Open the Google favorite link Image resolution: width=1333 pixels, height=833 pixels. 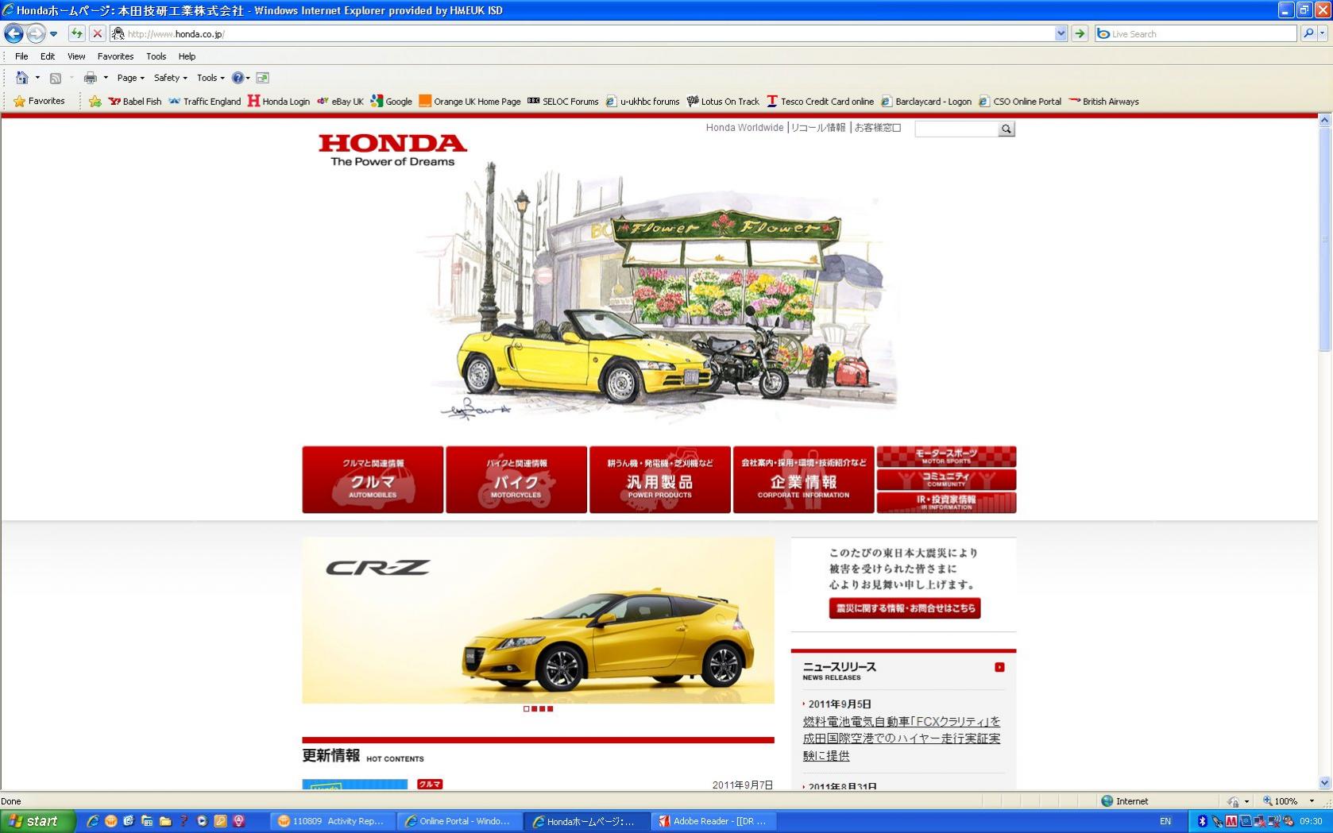[x=392, y=102]
